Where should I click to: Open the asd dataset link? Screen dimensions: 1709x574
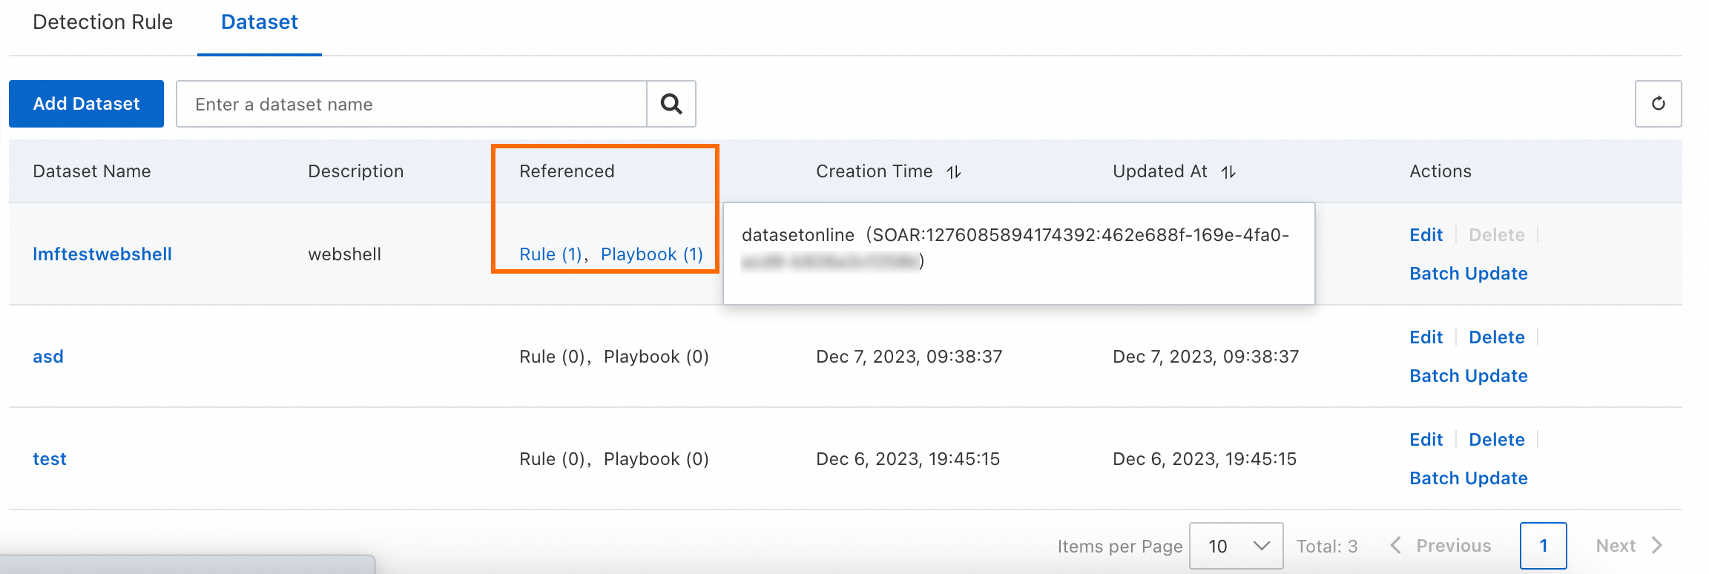click(x=48, y=357)
